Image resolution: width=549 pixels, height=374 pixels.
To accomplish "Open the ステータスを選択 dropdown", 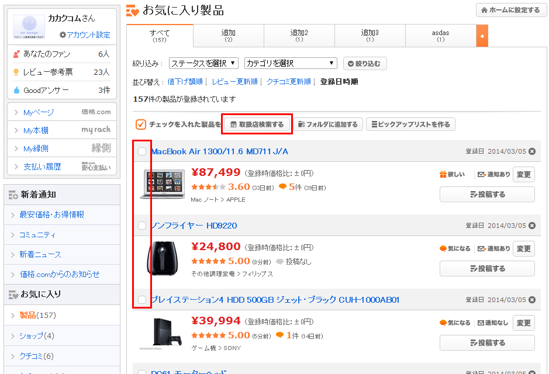I will [204, 63].
